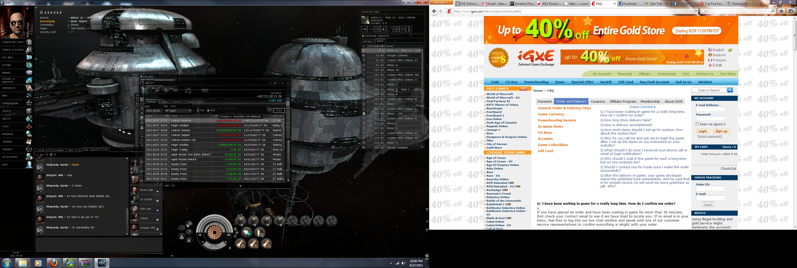Click the IGXE Login button
The image size is (797, 268).
[x=703, y=131]
